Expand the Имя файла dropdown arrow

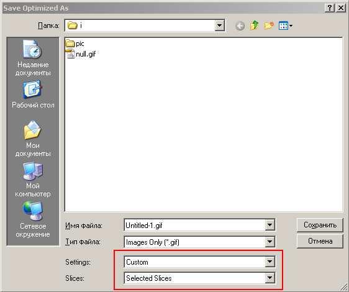point(270,225)
